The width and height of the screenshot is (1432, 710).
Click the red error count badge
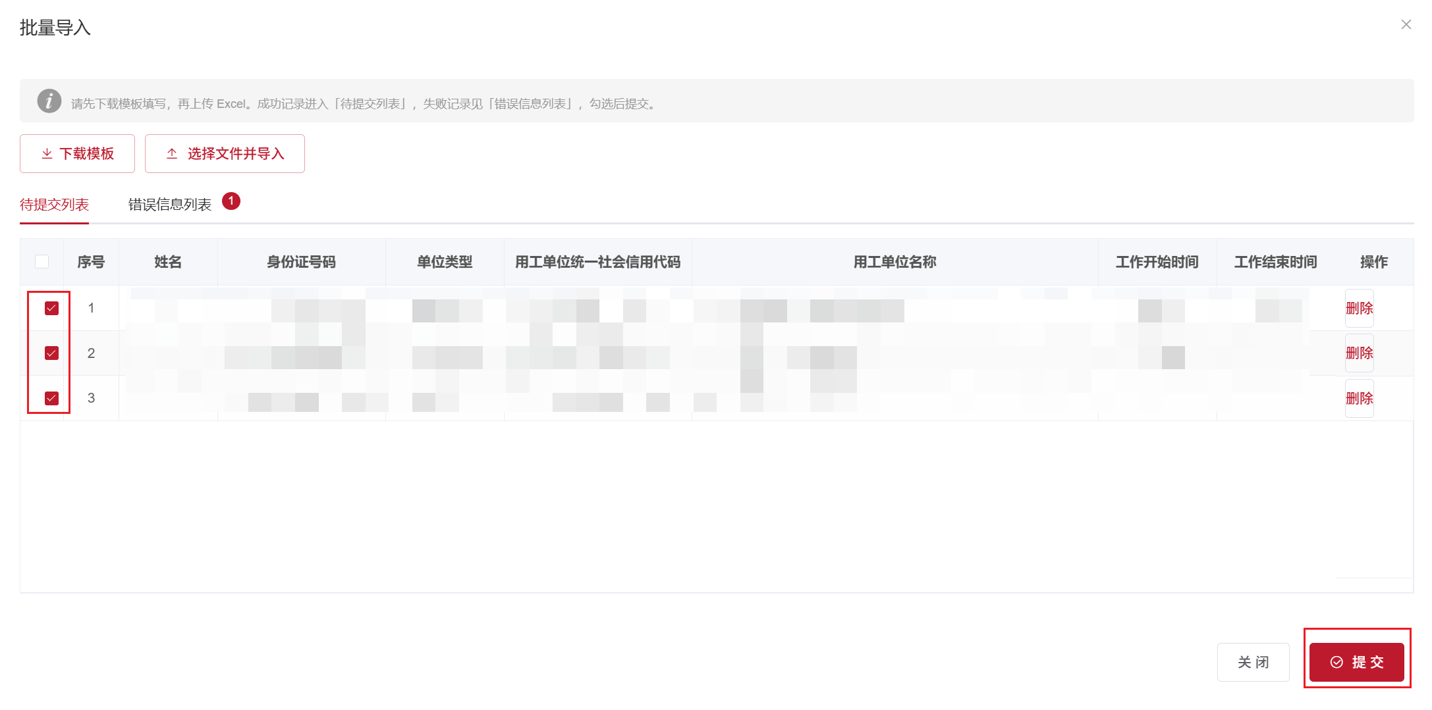231,201
